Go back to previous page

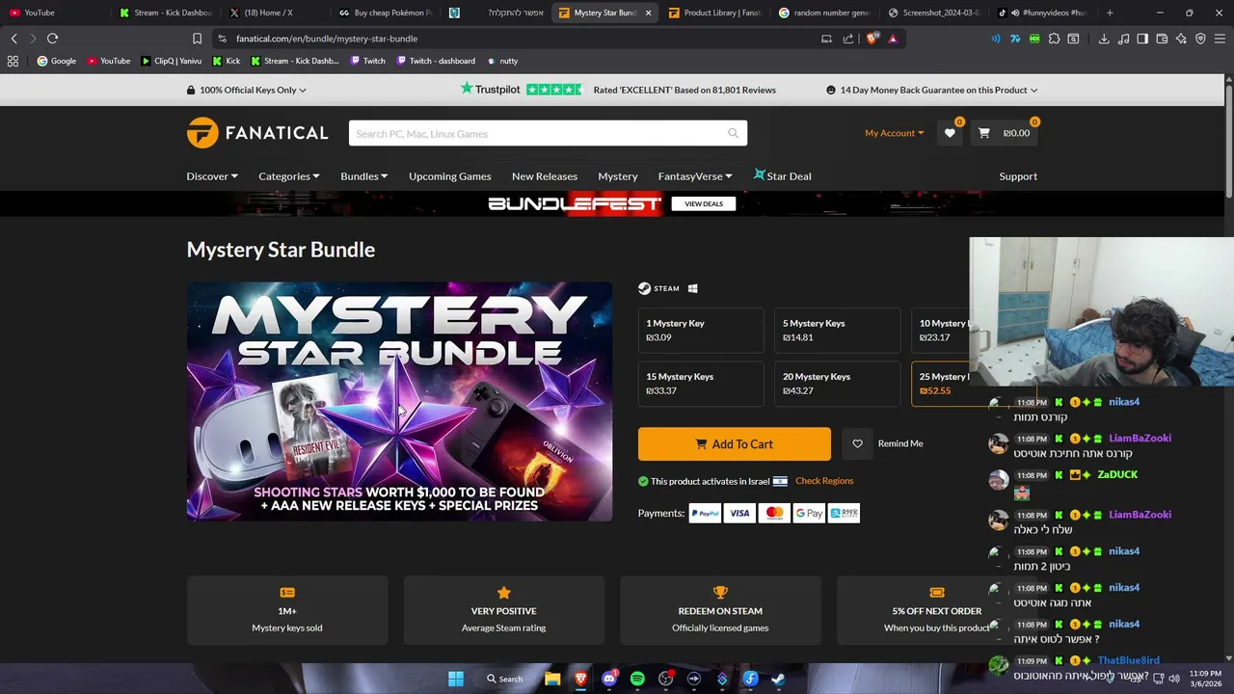tap(13, 39)
